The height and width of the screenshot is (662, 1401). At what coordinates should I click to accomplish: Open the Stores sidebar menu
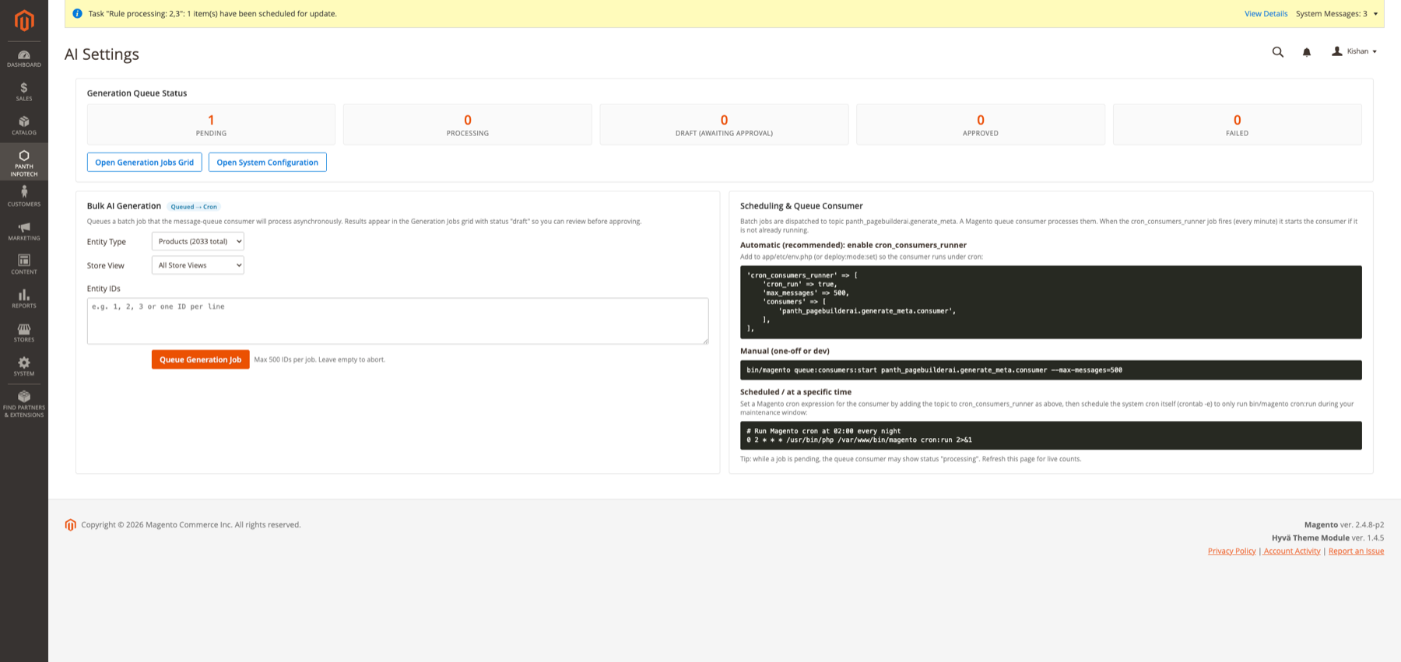coord(24,333)
